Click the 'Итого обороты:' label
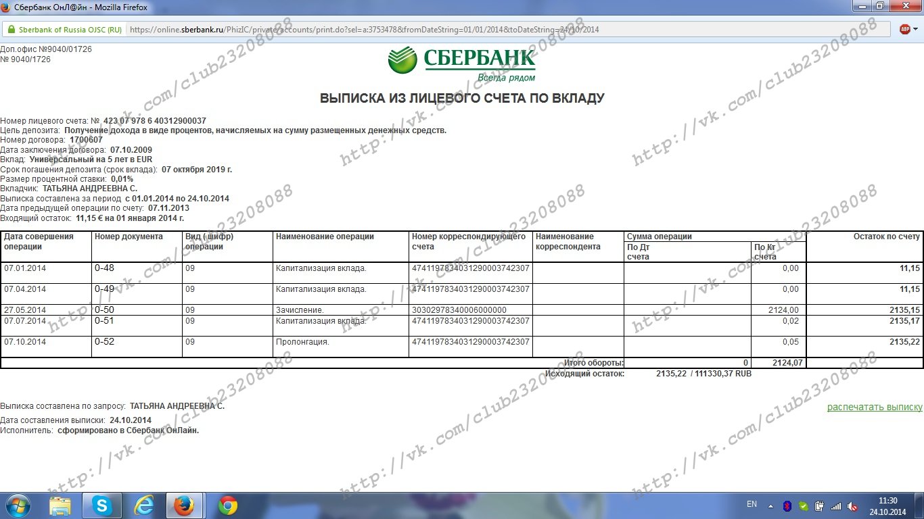 tap(594, 363)
